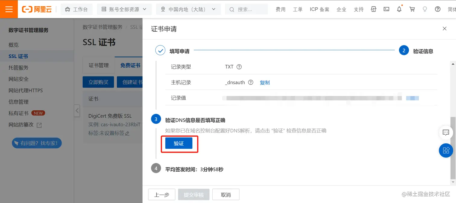Copy the 主机记录 with 复制 link
Viewport: 456px width, 203px height.
click(265, 82)
